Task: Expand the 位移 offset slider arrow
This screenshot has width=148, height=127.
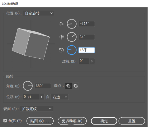Action: [41, 97]
